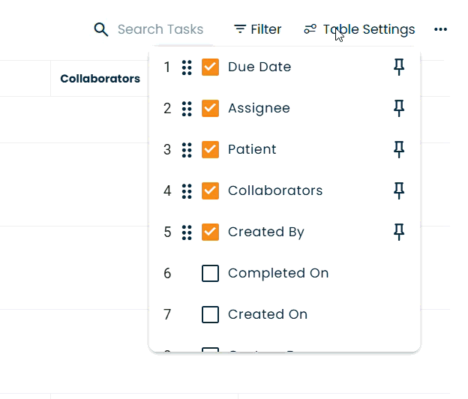Click the Collaborators column header

(100, 79)
